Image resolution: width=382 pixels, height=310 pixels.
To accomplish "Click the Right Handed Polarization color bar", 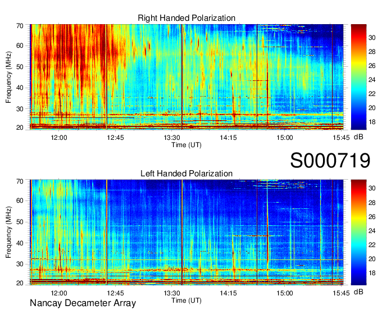I will [358, 77].
